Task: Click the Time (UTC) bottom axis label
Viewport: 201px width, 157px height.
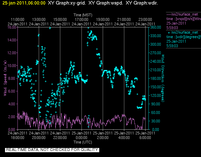Action: click(x=83, y=142)
